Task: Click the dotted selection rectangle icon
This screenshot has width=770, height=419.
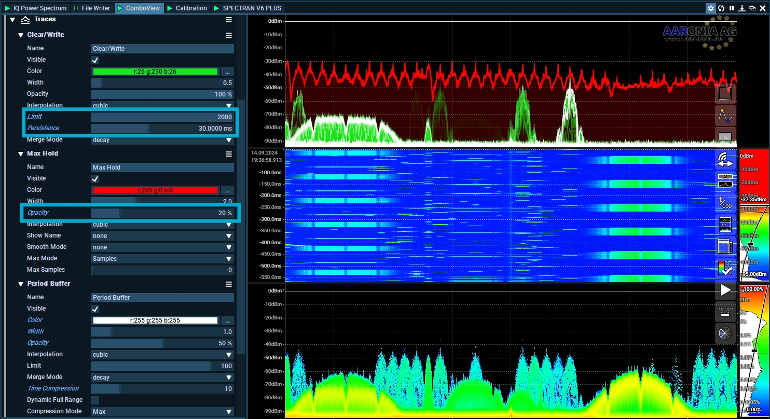Action: point(725,93)
